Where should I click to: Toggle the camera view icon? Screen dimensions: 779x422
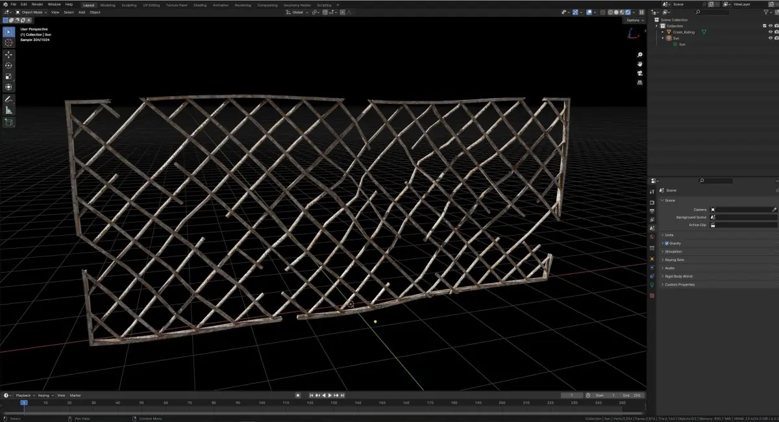click(x=640, y=73)
